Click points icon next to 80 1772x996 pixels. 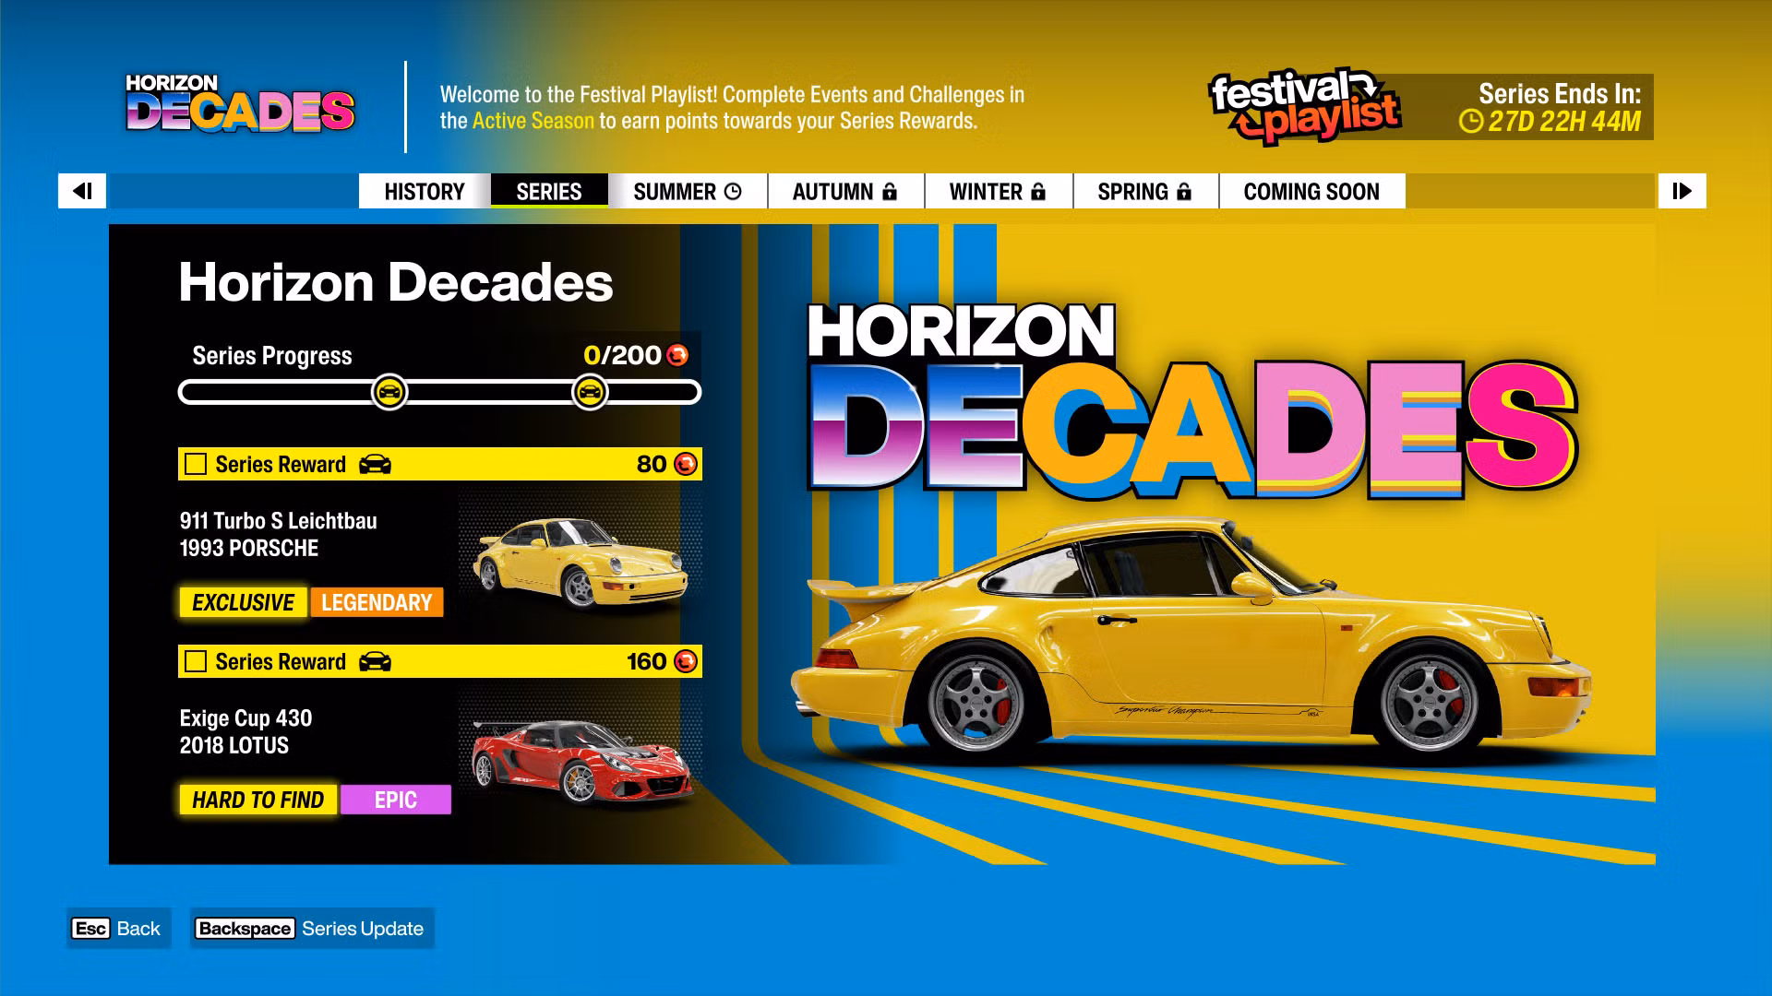pyautogui.click(x=686, y=464)
